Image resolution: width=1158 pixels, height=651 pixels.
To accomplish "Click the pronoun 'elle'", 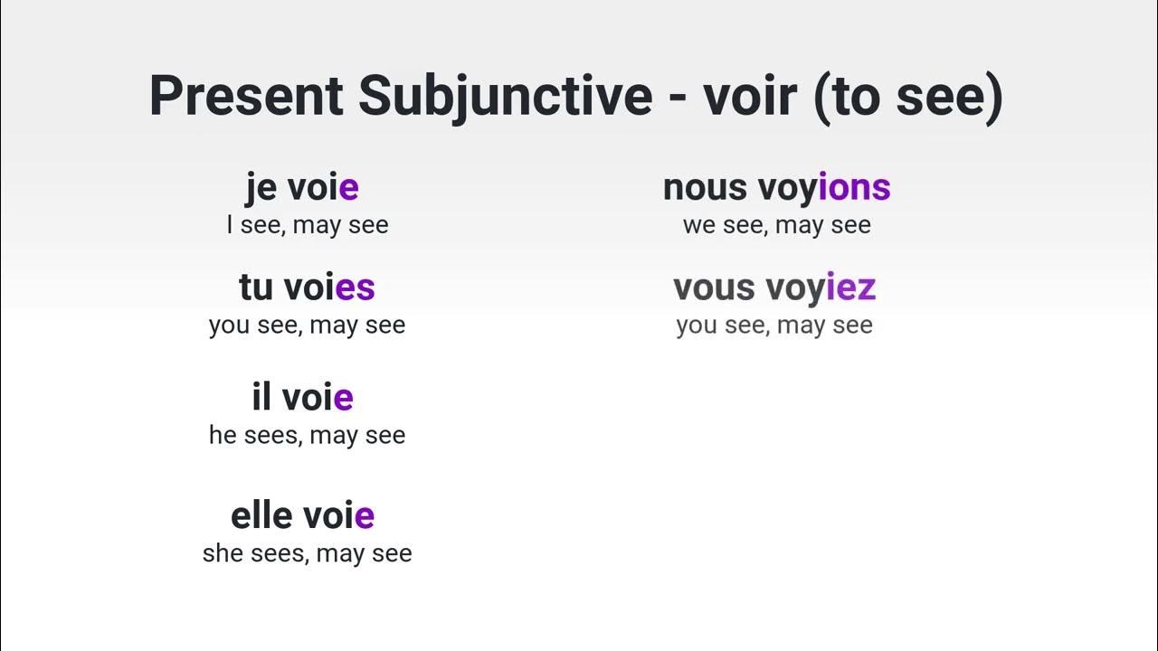I will pyautogui.click(x=262, y=515).
